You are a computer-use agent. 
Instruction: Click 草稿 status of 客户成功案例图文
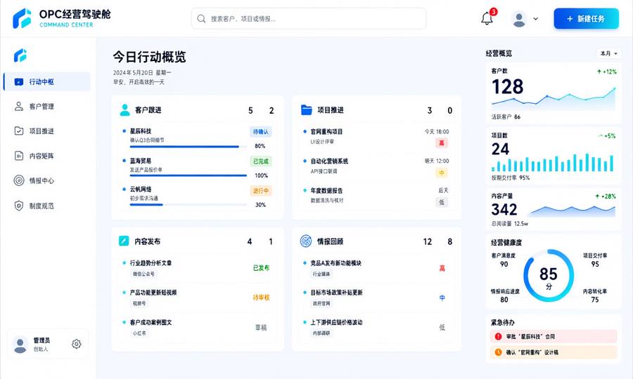tap(261, 328)
